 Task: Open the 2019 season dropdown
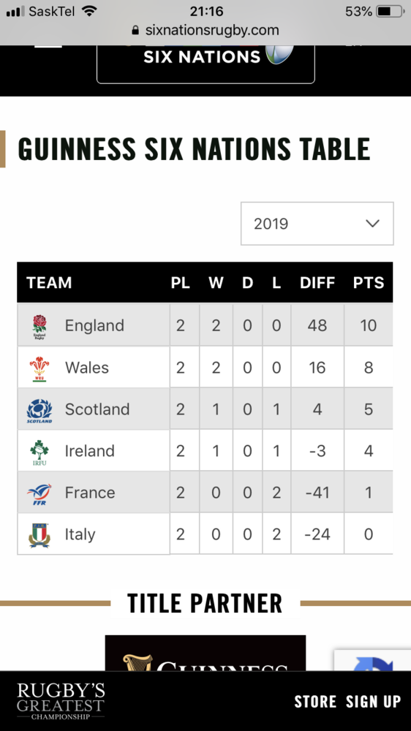(x=317, y=223)
